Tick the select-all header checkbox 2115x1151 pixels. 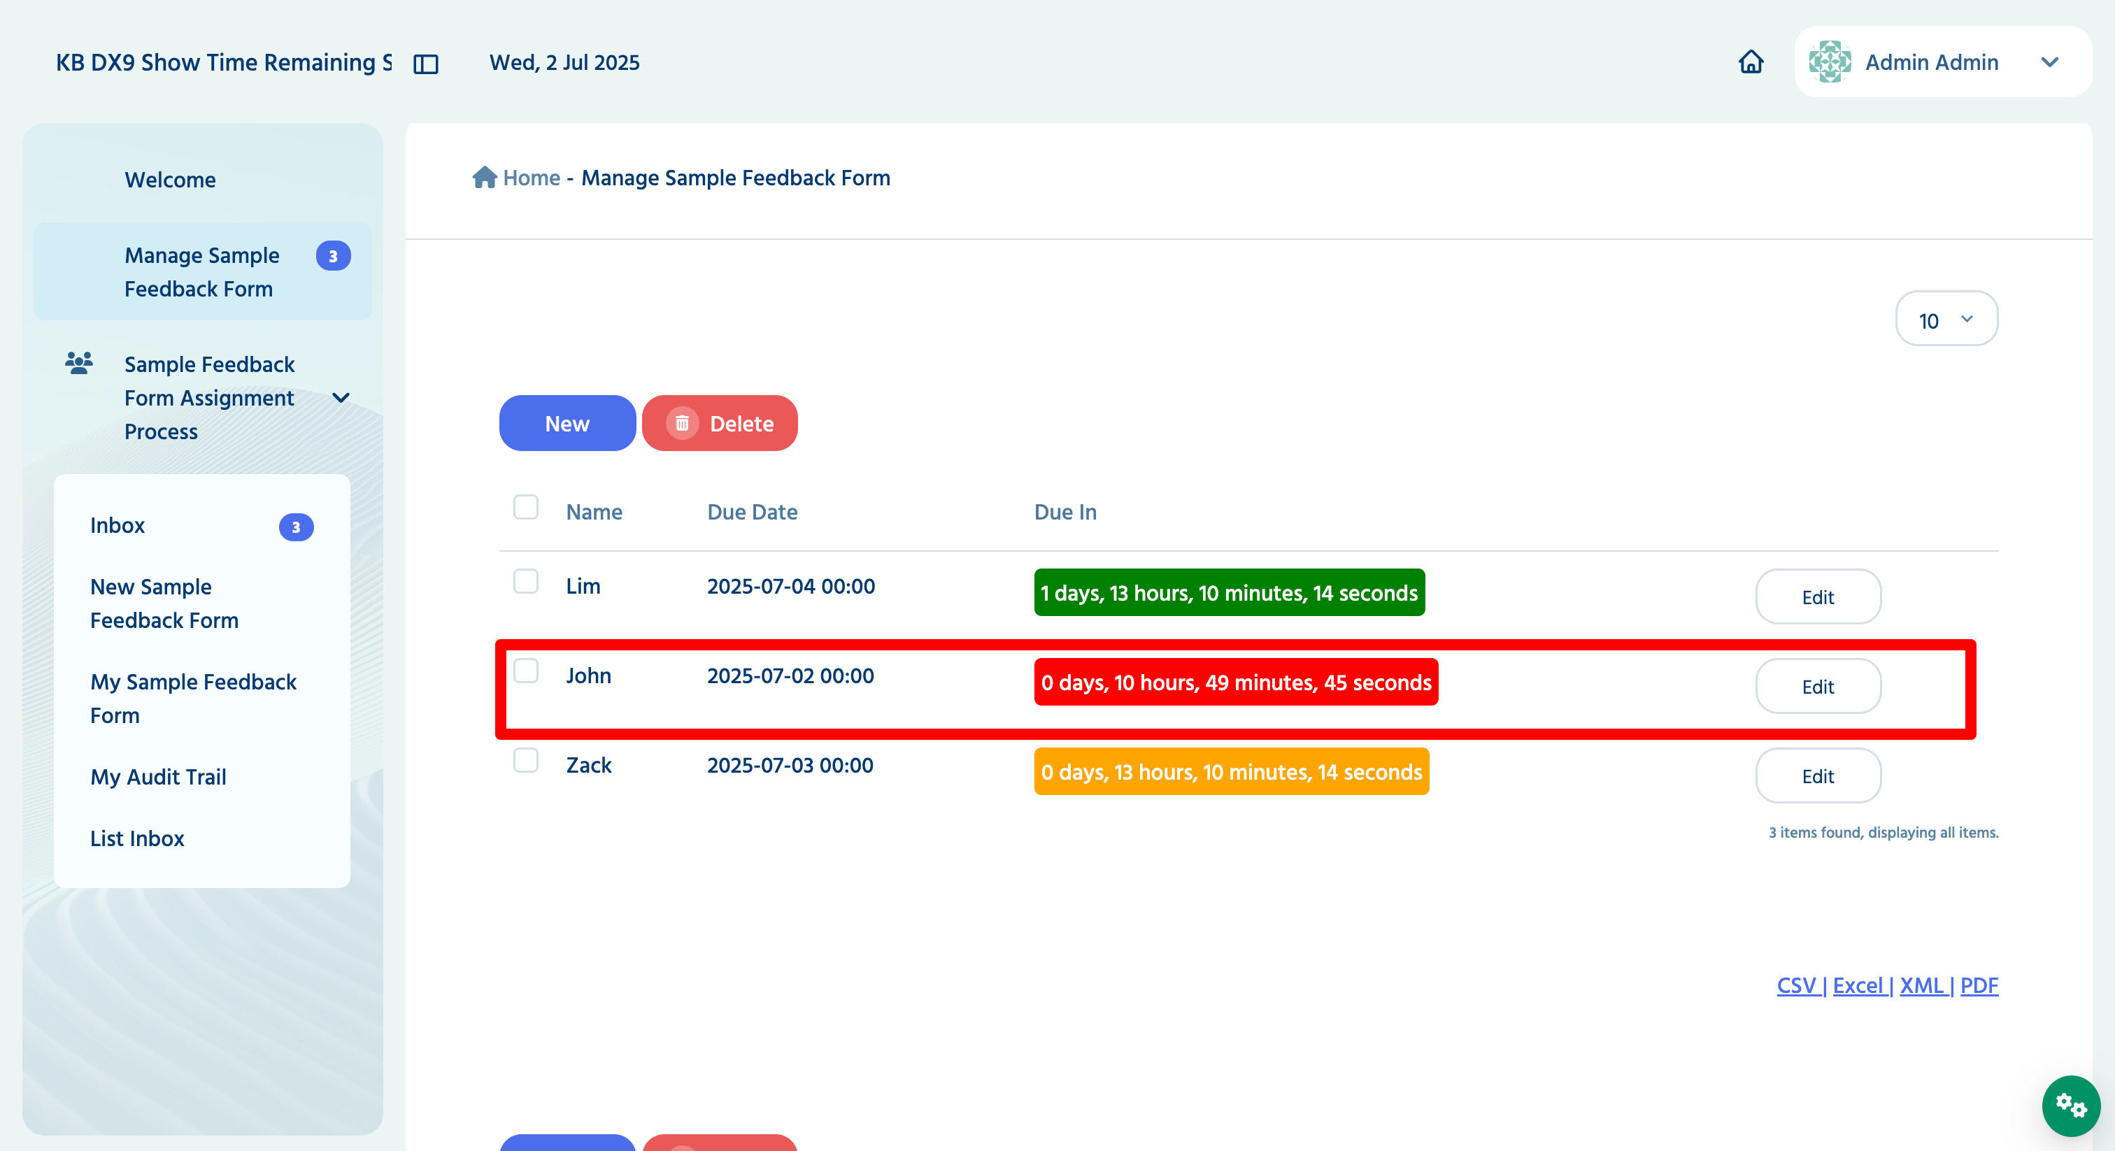click(x=525, y=508)
